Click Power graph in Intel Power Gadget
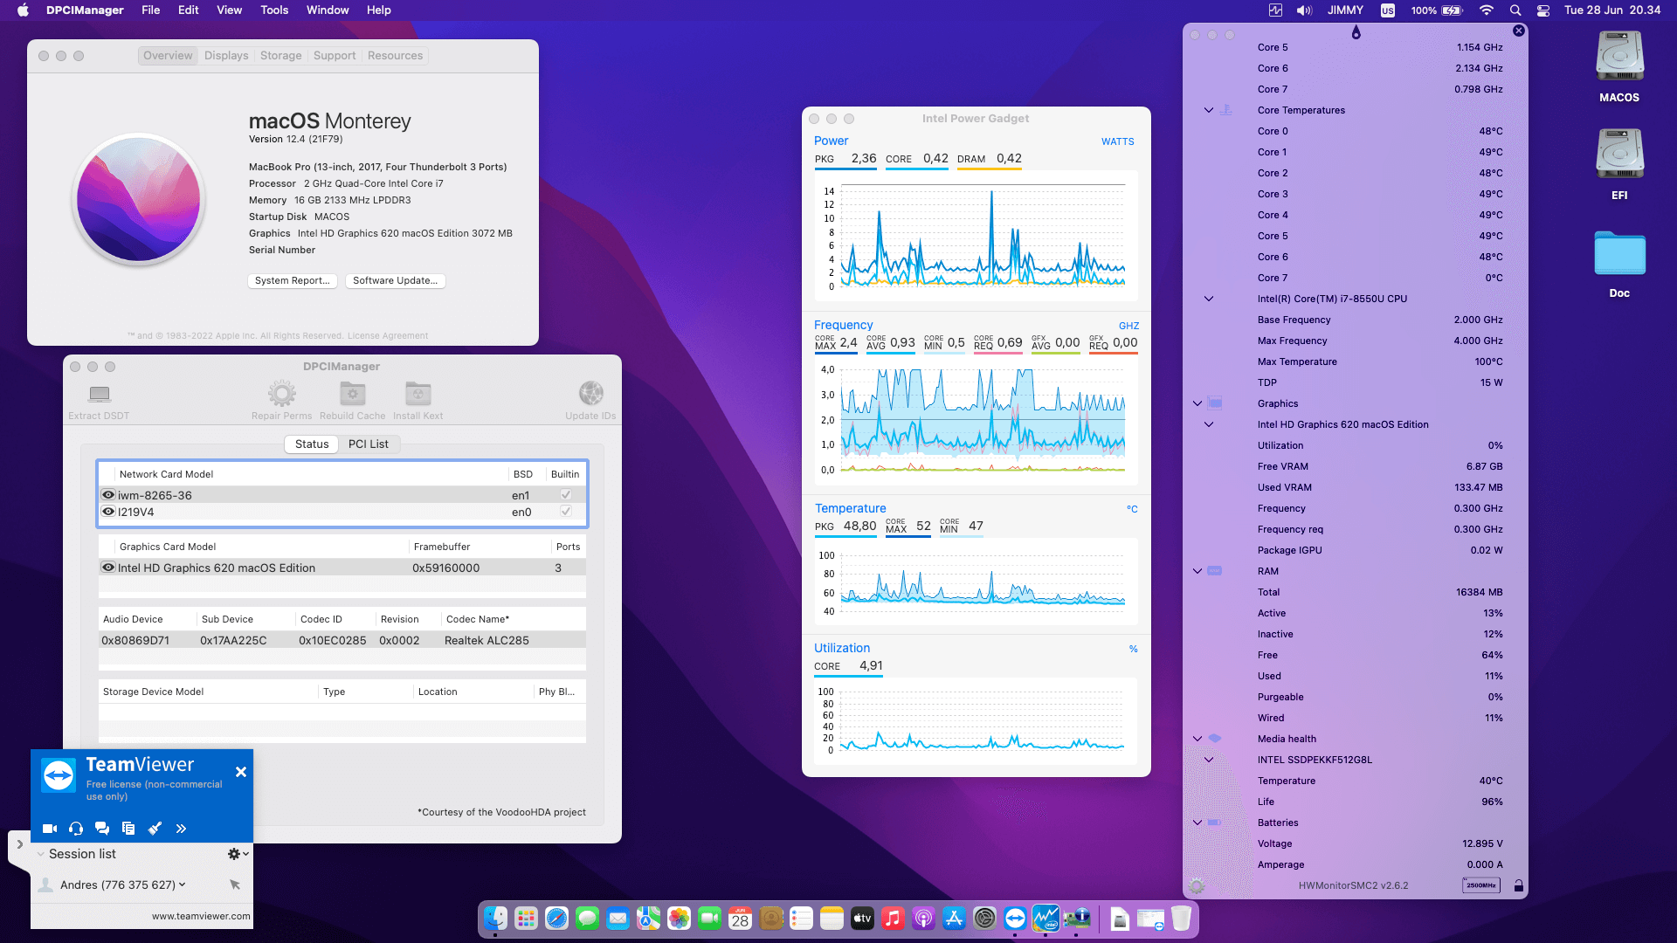This screenshot has height=943, width=1677. (x=976, y=237)
